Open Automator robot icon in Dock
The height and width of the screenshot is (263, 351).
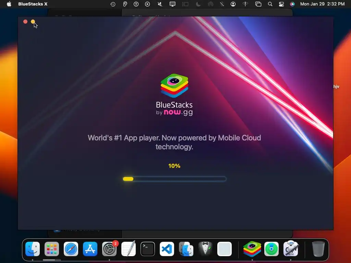(291, 249)
